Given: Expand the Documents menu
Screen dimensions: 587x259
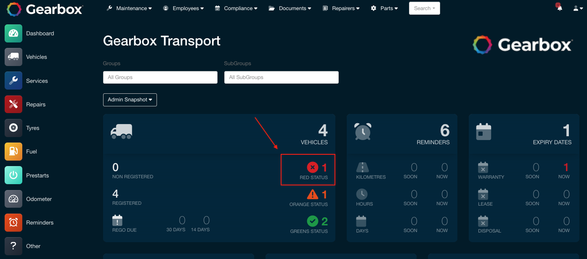Looking at the screenshot, I should pyautogui.click(x=290, y=8).
